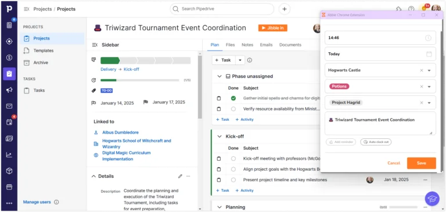Open the More three-dots icon in left rail
Screen dimensions: 446x212
(9, 203)
